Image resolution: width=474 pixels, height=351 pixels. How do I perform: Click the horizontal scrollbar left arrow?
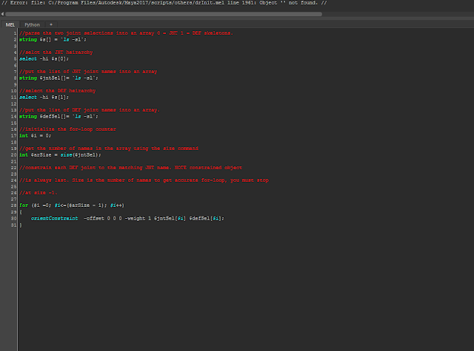(2, 14)
